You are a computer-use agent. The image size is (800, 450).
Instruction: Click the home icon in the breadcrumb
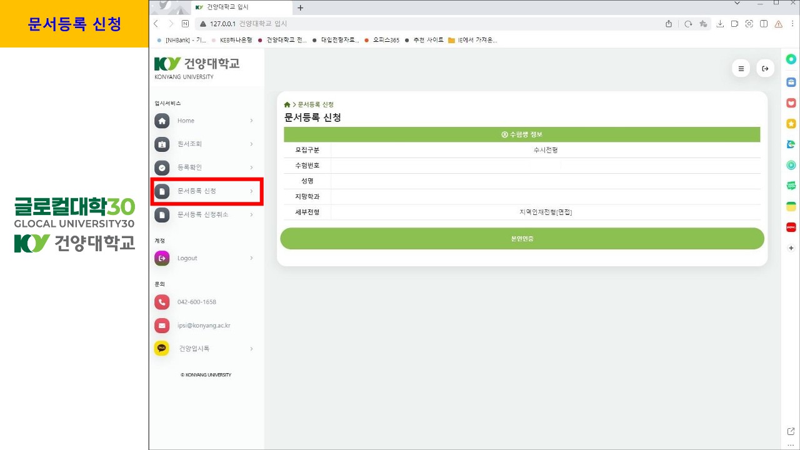pos(287,104)
